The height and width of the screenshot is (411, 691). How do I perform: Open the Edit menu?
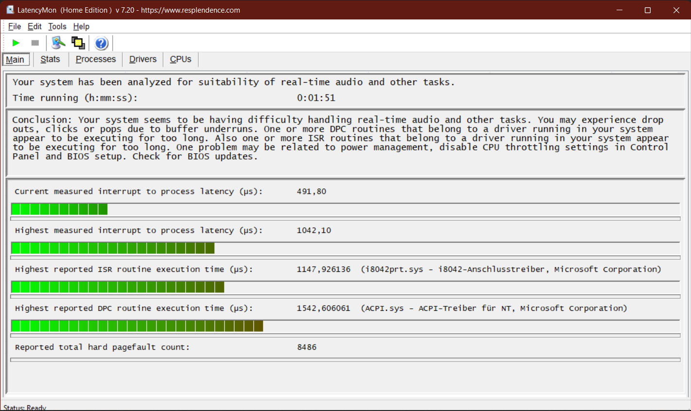[35, 27]
